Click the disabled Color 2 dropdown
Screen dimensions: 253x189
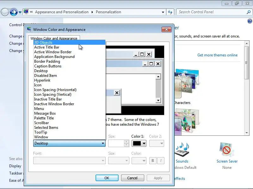[157, 143]
